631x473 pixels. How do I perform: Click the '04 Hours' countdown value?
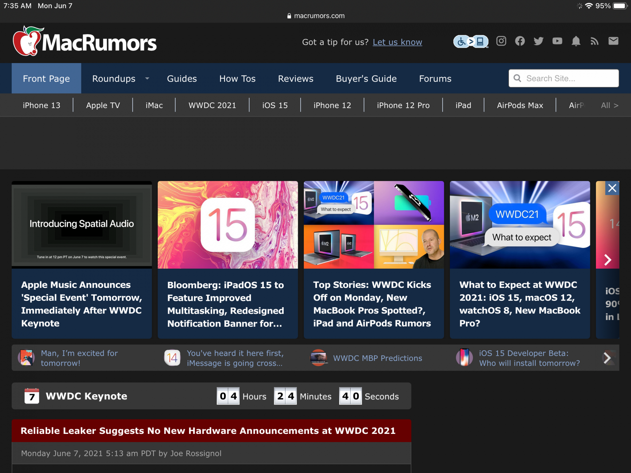(241, 396)
